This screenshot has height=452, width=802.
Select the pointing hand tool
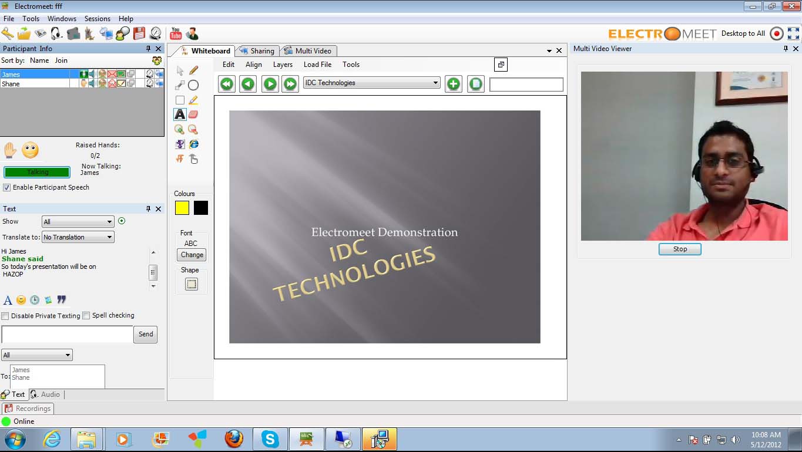tap(193, 158)
